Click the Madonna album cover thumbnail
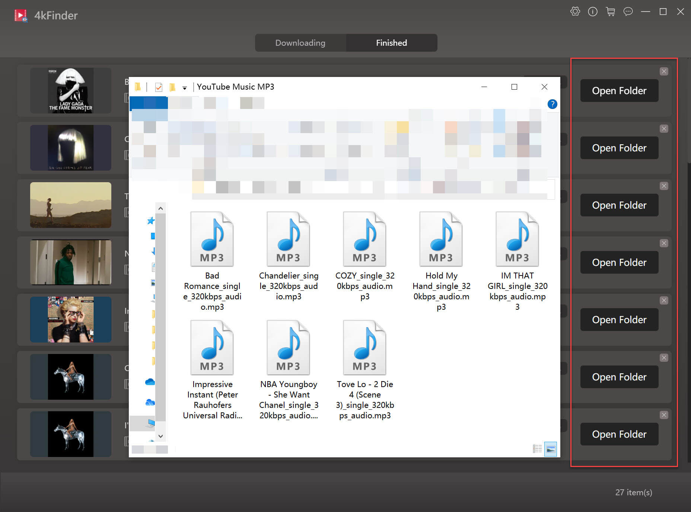This screenshot has height=512, width=691. (x=71, y=319)
